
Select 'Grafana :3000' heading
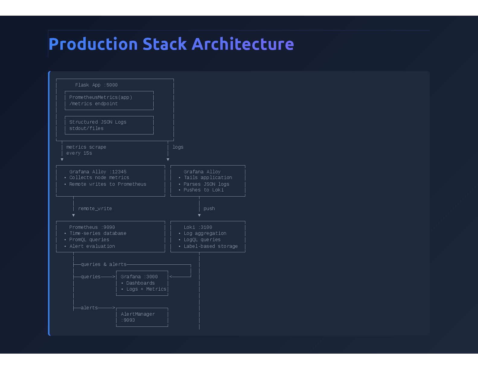tap(139, 277)
